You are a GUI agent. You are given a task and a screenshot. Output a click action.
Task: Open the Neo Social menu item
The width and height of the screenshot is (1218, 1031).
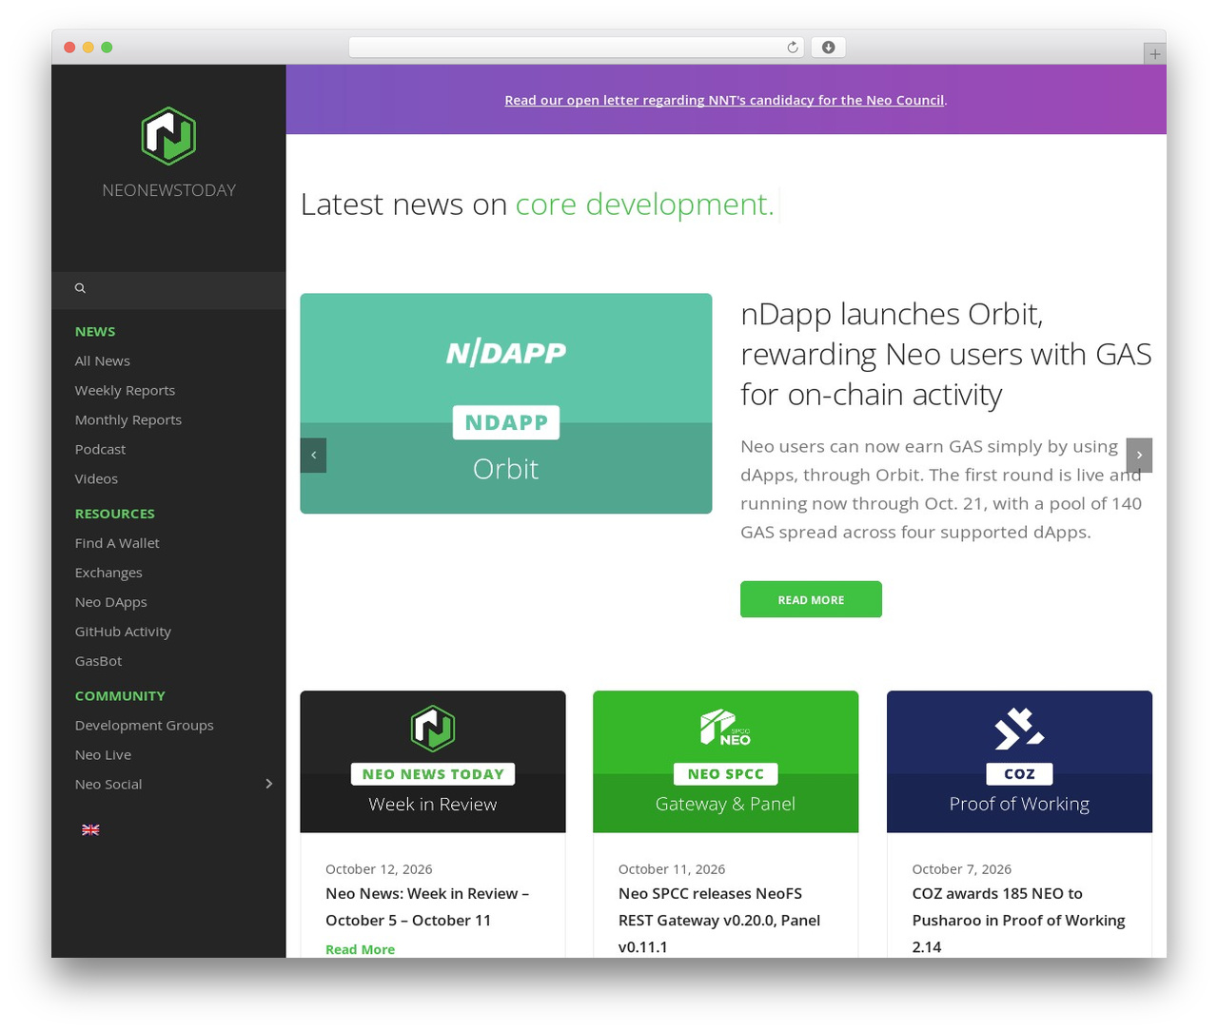click(x=108, y=784)
